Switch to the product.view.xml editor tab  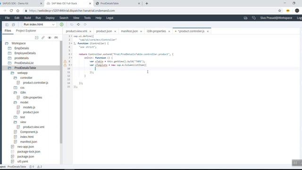click(x=76, y=31)
